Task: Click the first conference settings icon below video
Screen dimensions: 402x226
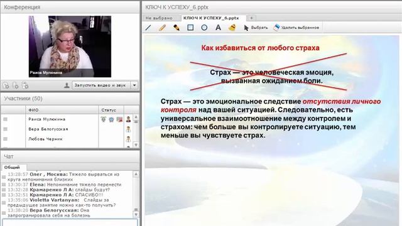Action: pyautogui.click(x=6, y=85)
